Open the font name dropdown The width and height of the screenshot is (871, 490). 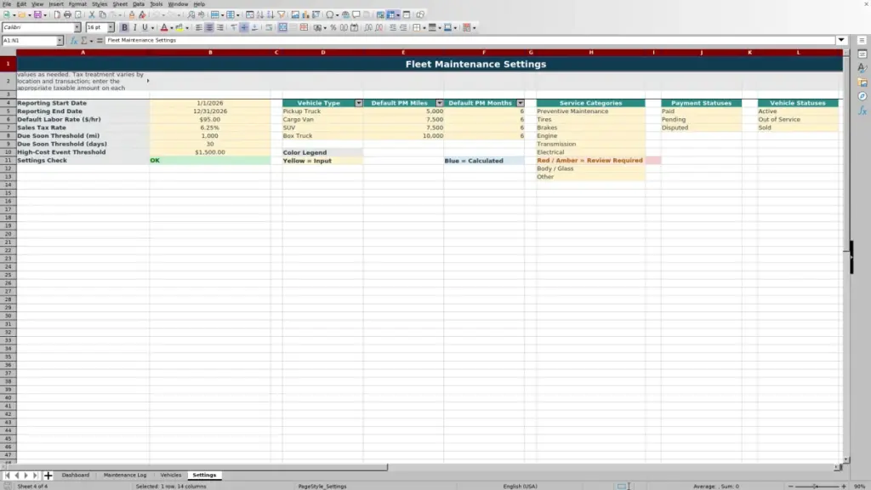click(77, 27)
